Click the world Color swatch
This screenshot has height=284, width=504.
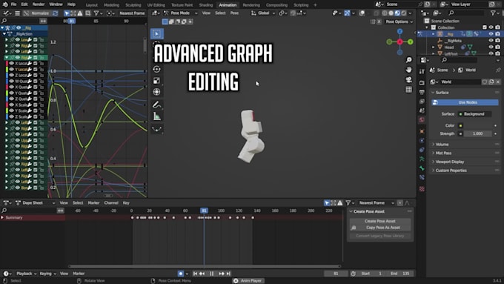coord(477,125)
